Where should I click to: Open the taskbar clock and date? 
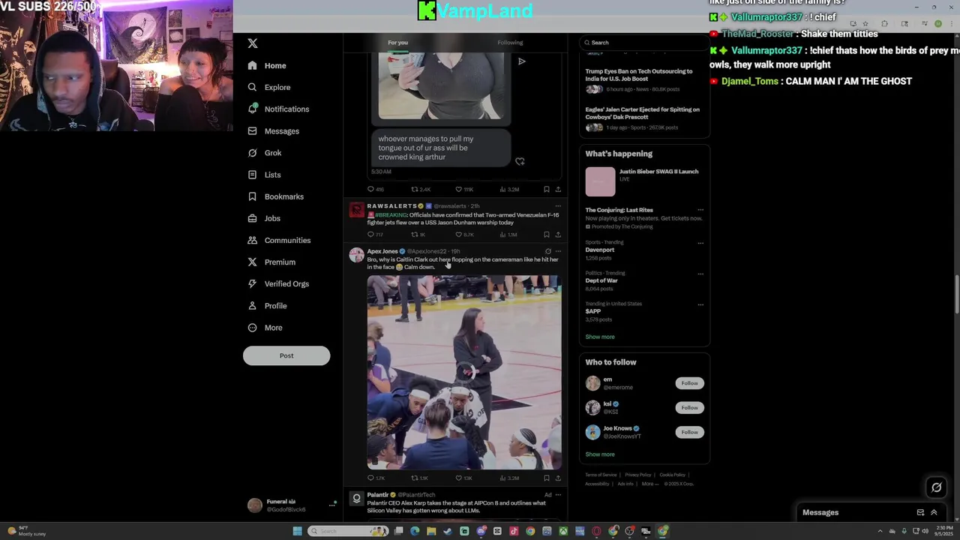click(943, 531)
